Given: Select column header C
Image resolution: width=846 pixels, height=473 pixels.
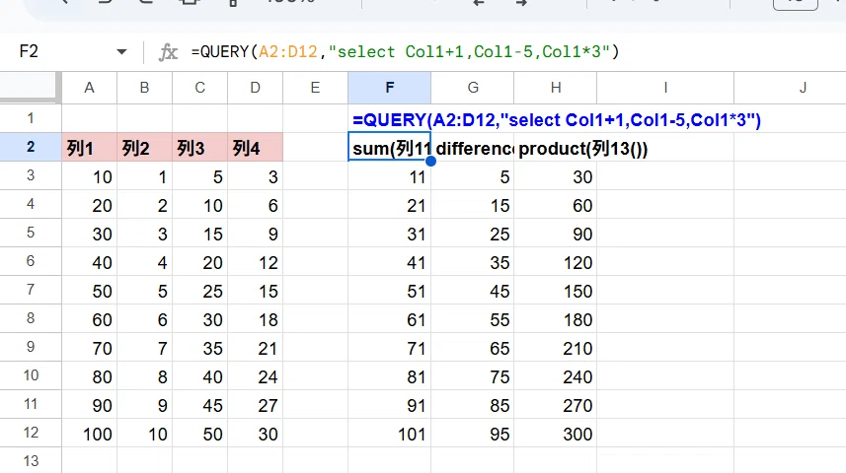Looking at the screenshot, I should (200, 88).
